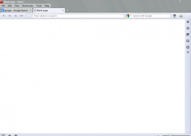Click the plus icon to add panel
Screen dimensions: 191x136
[x=188, y=52]
